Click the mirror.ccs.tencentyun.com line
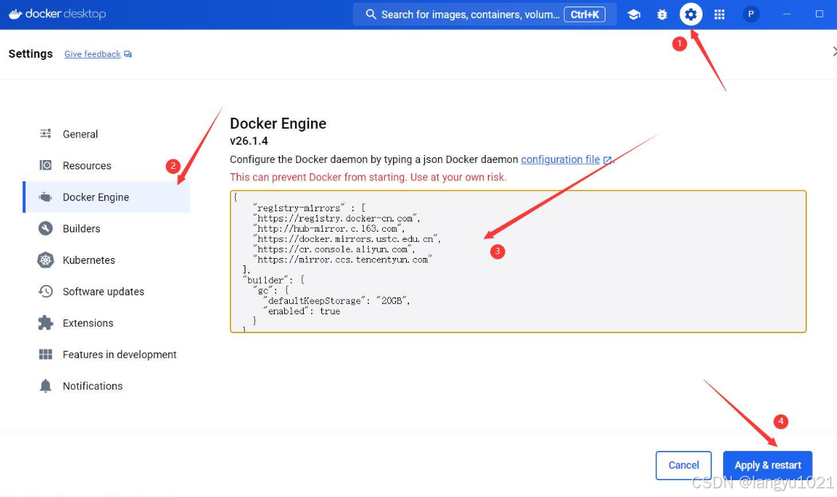 [342, 259]
